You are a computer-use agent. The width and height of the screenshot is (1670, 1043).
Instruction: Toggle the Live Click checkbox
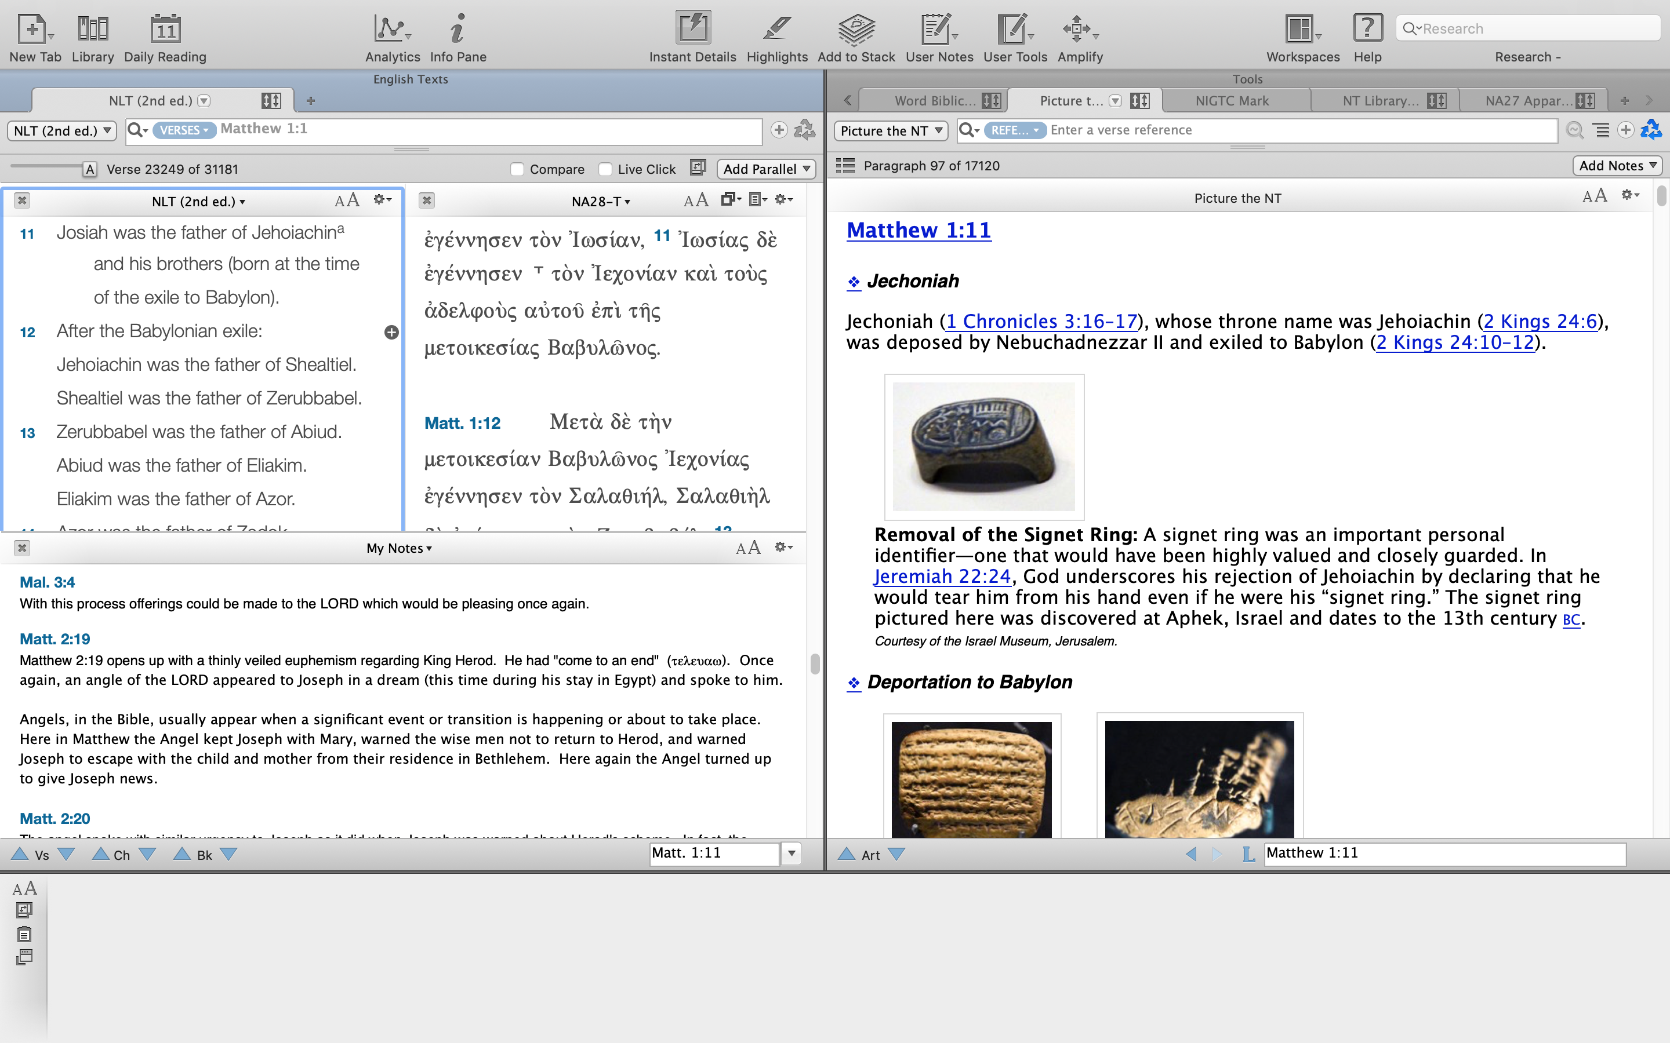click(x=605, y=169)
